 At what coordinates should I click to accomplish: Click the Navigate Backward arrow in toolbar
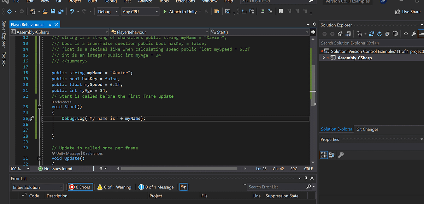pos(9,12)
